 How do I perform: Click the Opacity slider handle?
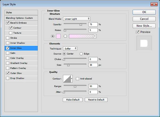point(81,24)
